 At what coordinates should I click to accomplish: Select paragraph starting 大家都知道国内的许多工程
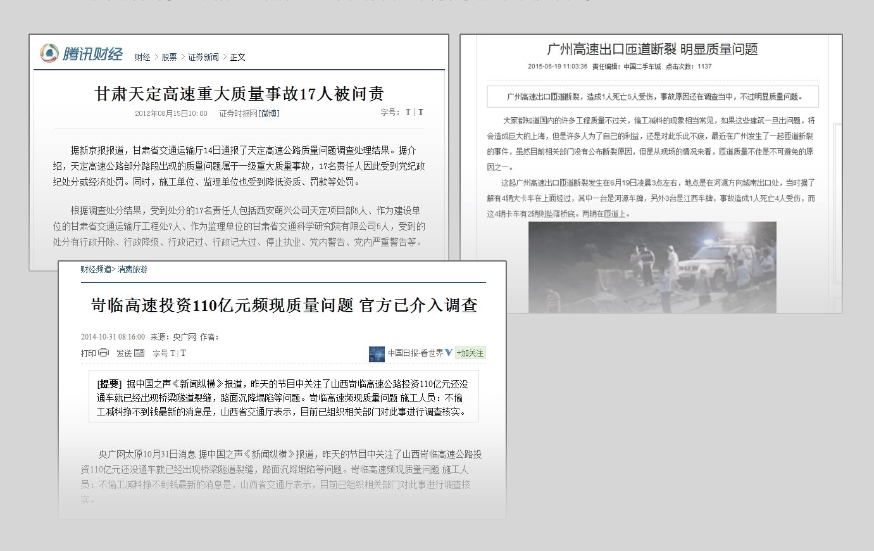(x=651, y=144)
